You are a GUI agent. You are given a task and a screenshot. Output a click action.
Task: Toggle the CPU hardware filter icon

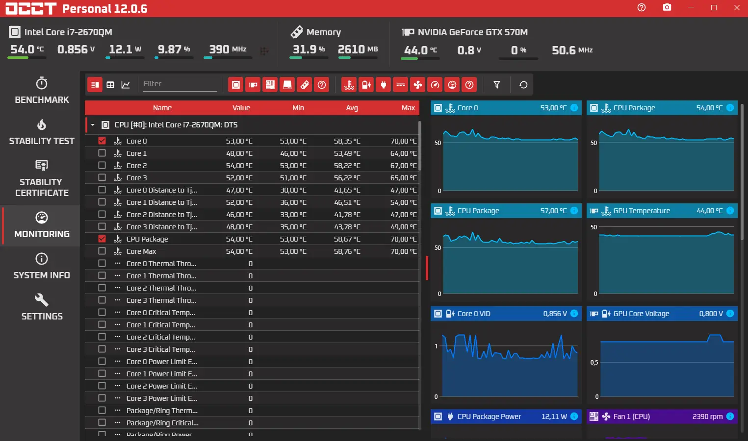pyautogui.click(x=236, y=85)
